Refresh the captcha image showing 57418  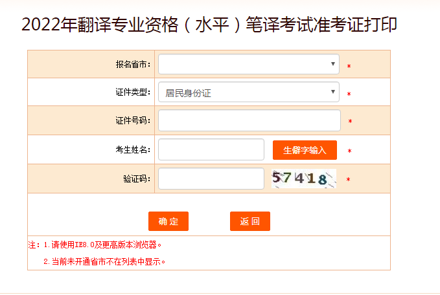pyautogui.click(x=304, y=179)
